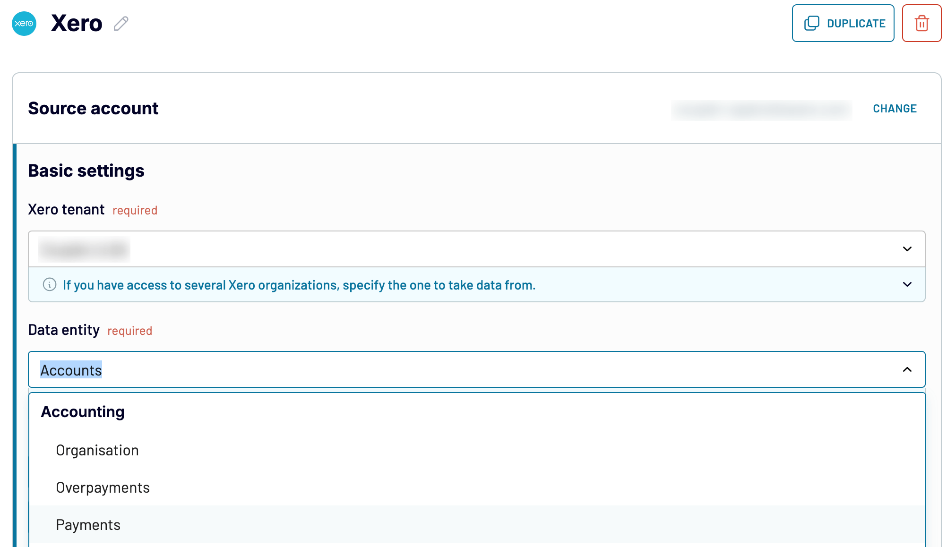Click the info icon in the tenant hint
The image size is (947, 547).
click(x=50, y=284)
